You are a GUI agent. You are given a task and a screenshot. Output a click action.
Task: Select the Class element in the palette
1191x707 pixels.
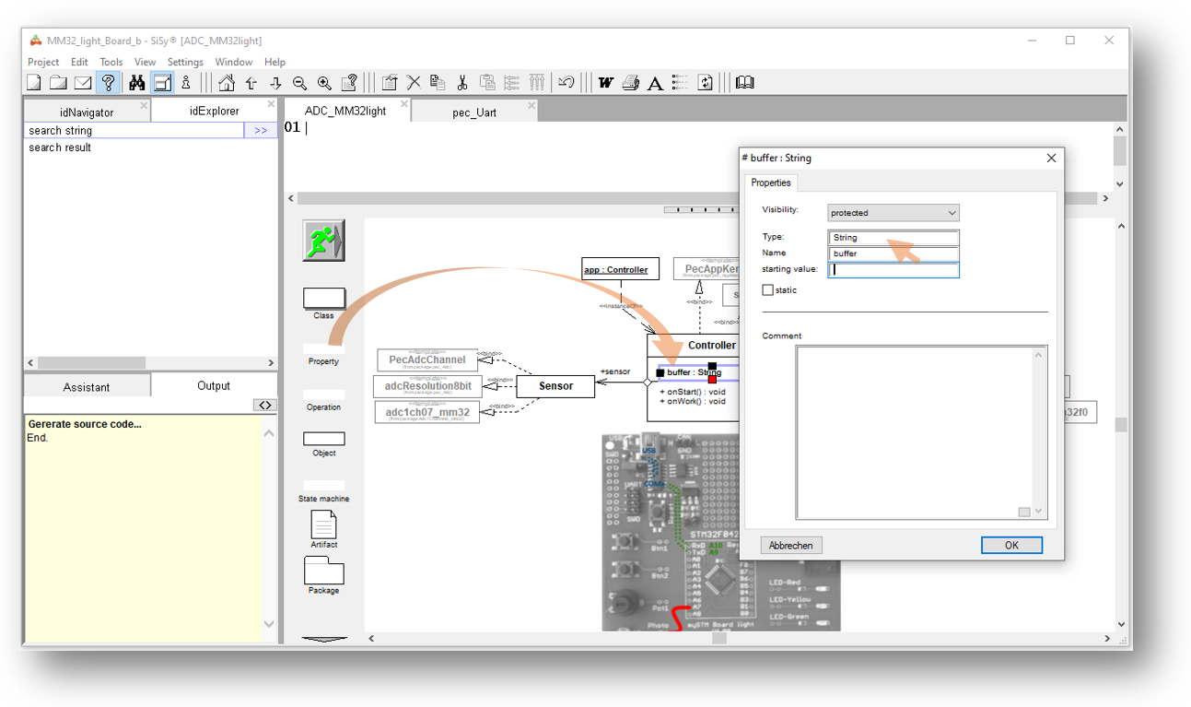pyautogui.click(x=324, y=299)
